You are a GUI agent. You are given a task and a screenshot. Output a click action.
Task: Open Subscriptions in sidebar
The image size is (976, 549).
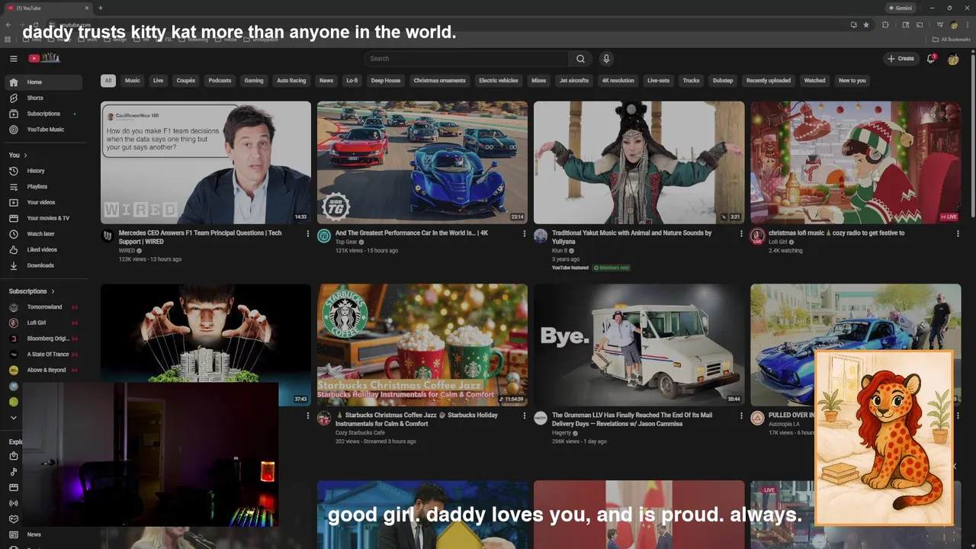click(x=43, y=114)
